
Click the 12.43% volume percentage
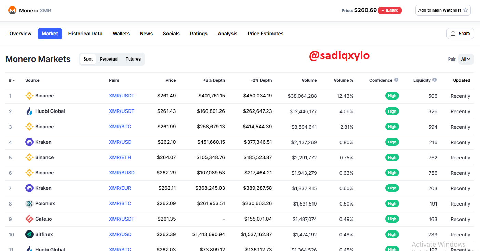tap(345, 96)
